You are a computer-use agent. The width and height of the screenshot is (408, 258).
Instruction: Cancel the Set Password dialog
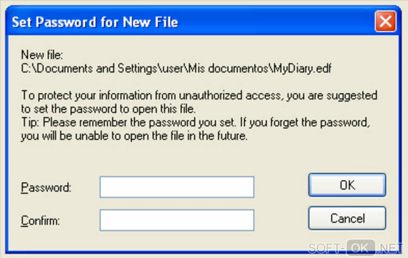[347, 218]
